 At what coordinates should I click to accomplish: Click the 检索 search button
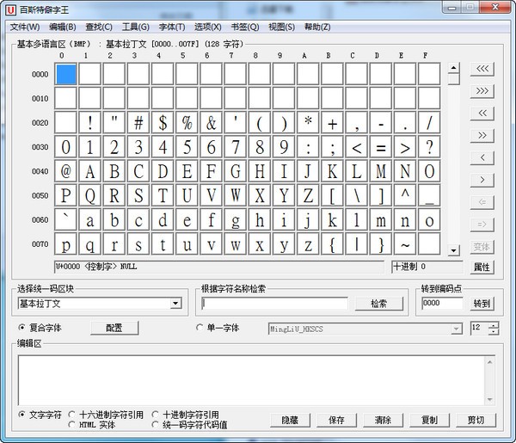pyautogui.click(x=379, y=304)
